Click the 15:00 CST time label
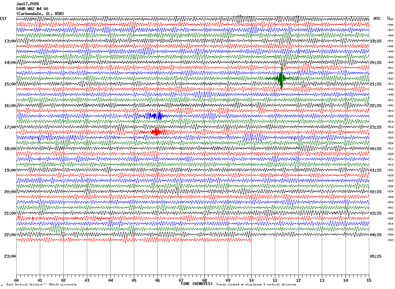 pos(10,84)
